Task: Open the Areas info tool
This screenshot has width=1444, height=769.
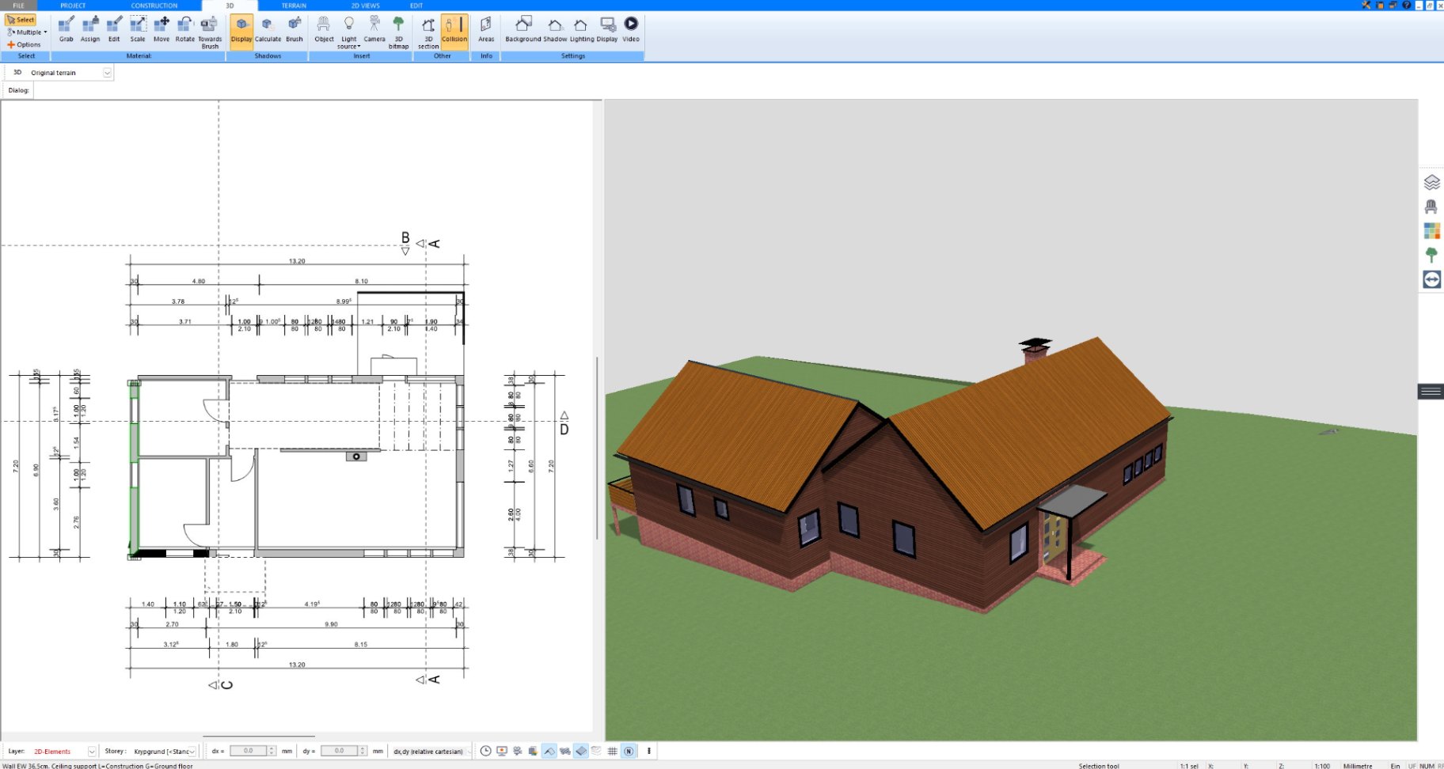Action: coord(486,29)
